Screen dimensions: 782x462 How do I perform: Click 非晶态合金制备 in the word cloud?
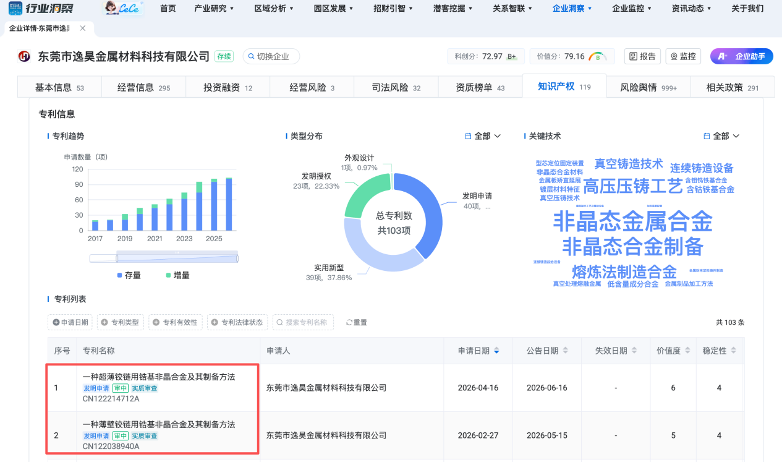[632, 247]
